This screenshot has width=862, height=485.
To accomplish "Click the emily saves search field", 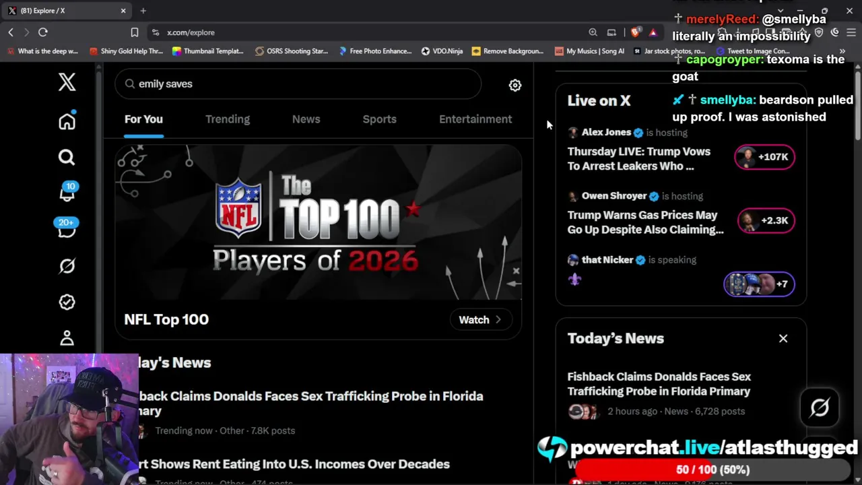I will tap(298, 84).
